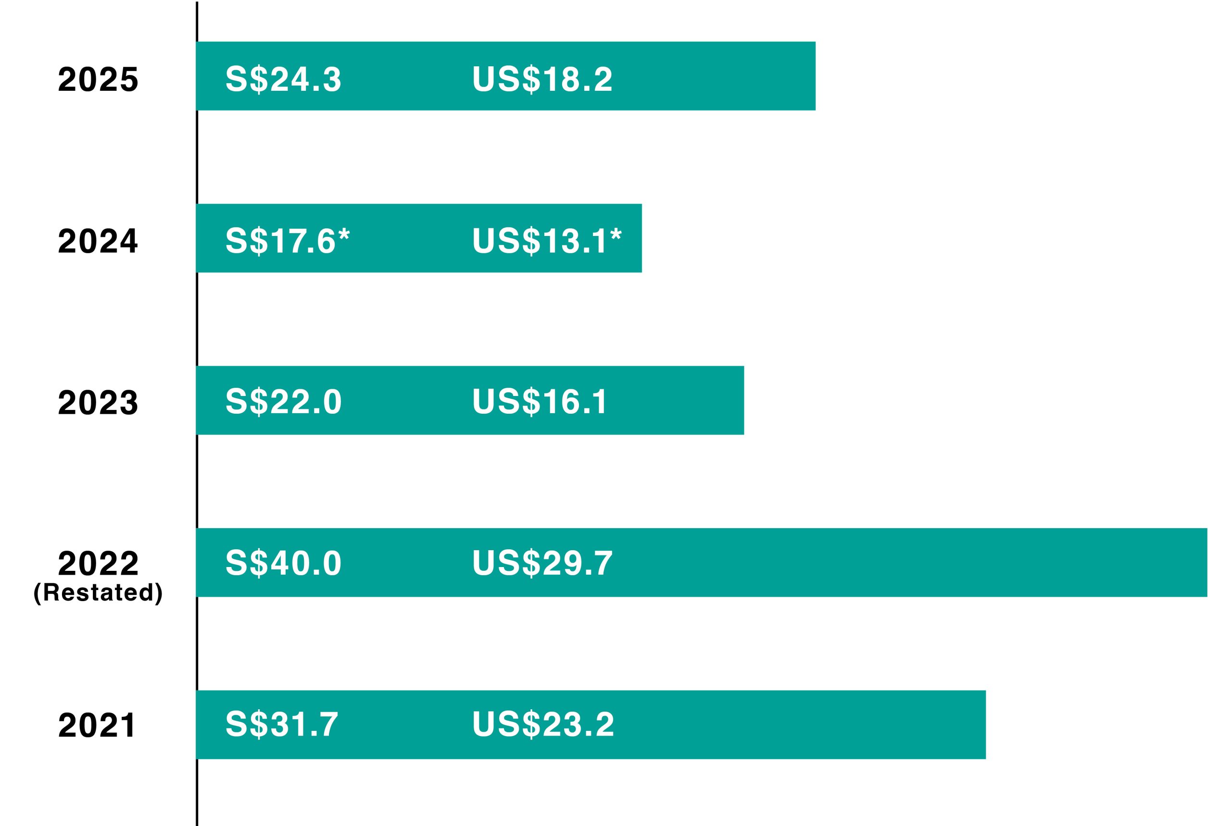Select the S$22.0 value label
Screen dimensions: 1231x826
[x=284, y=401]
